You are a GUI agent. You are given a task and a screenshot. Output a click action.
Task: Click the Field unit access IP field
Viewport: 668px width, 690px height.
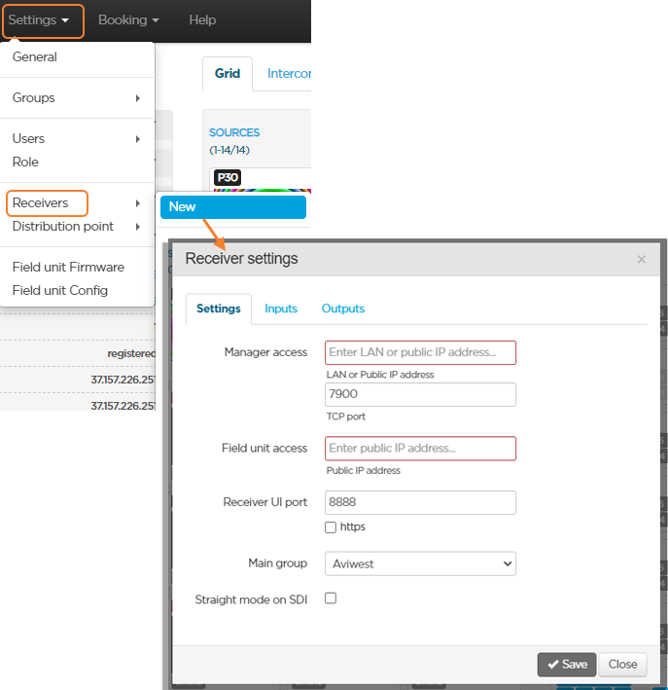[x=421, y=449]
